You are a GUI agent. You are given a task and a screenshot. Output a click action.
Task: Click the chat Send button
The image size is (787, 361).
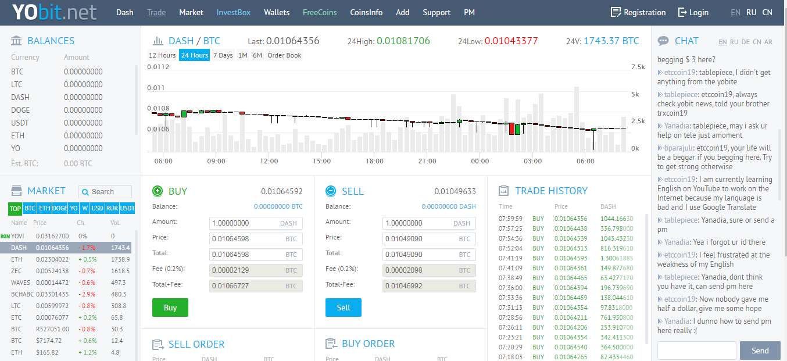tap(760, 351)
